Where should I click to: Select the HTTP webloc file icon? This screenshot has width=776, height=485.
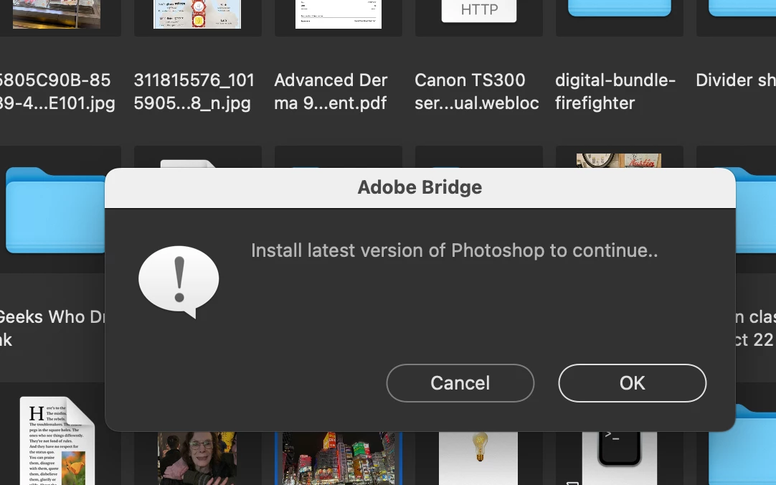[478, 11]
